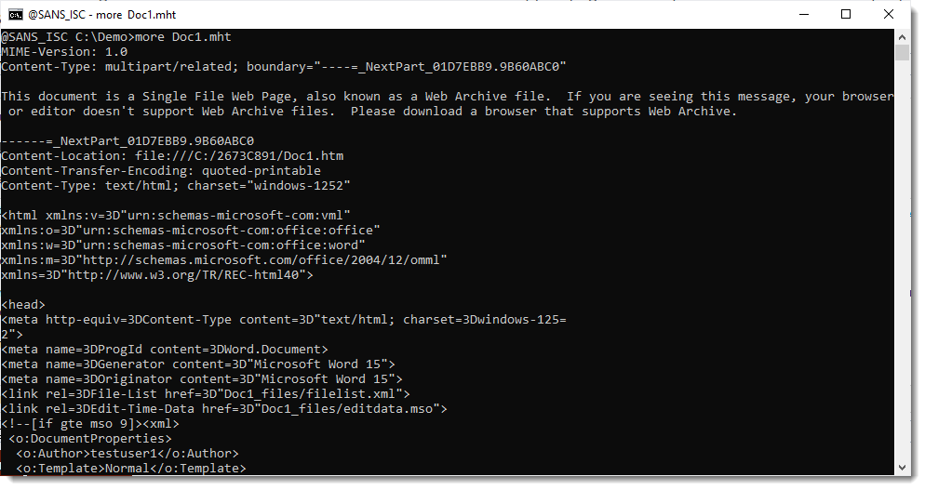This screenshot has height=490, width=925.
Task: Click the scrollbar up arrow
Action: click(x=902, y=36)
